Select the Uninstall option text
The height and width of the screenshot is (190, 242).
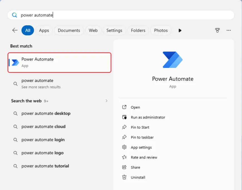point(138,177)
